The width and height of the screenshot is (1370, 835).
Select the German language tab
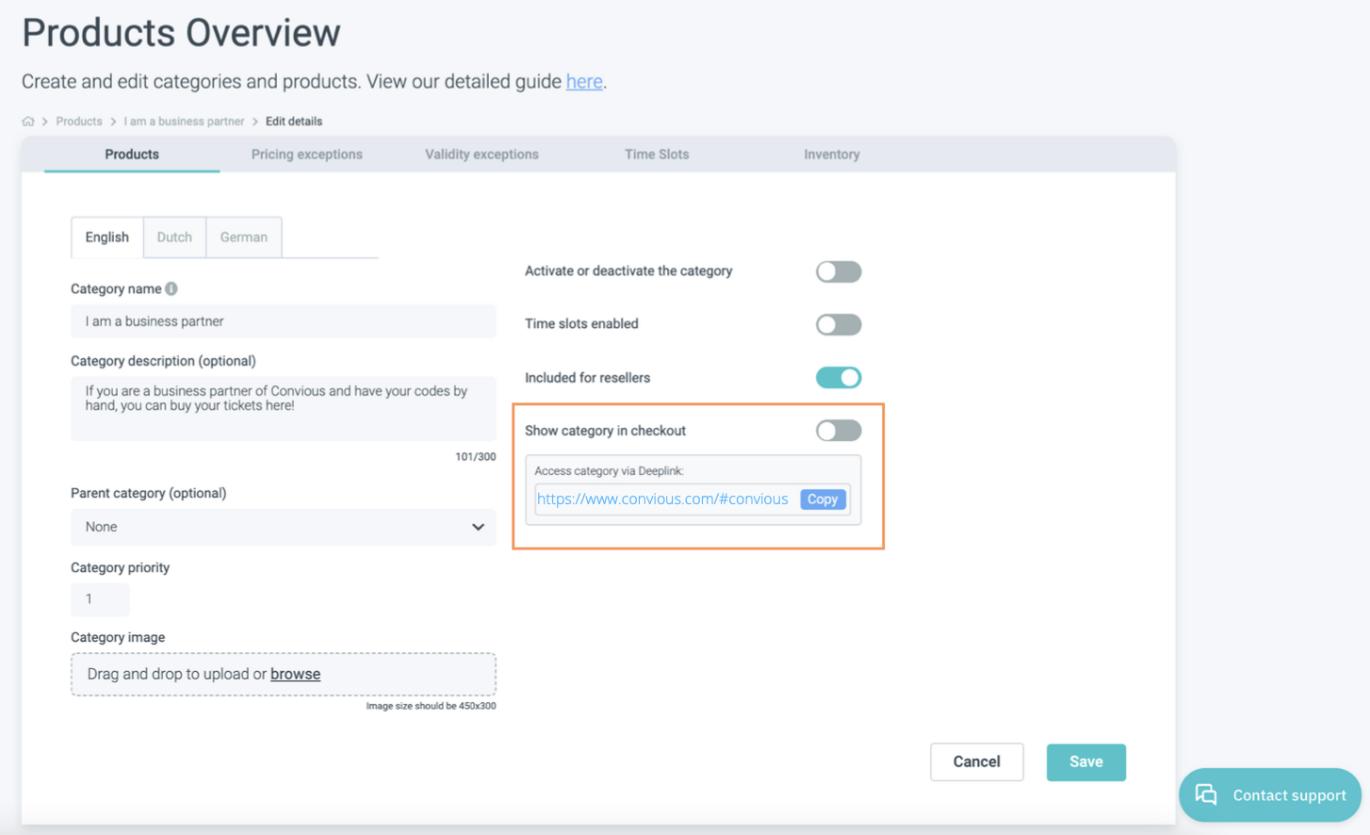pos(243,237)
